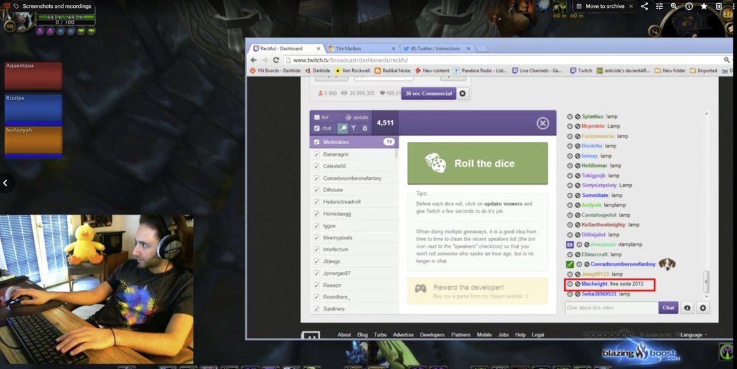Click the viewer list icon beside Chat button
This screenshot has height=369, width=737.
coord(687,308)
